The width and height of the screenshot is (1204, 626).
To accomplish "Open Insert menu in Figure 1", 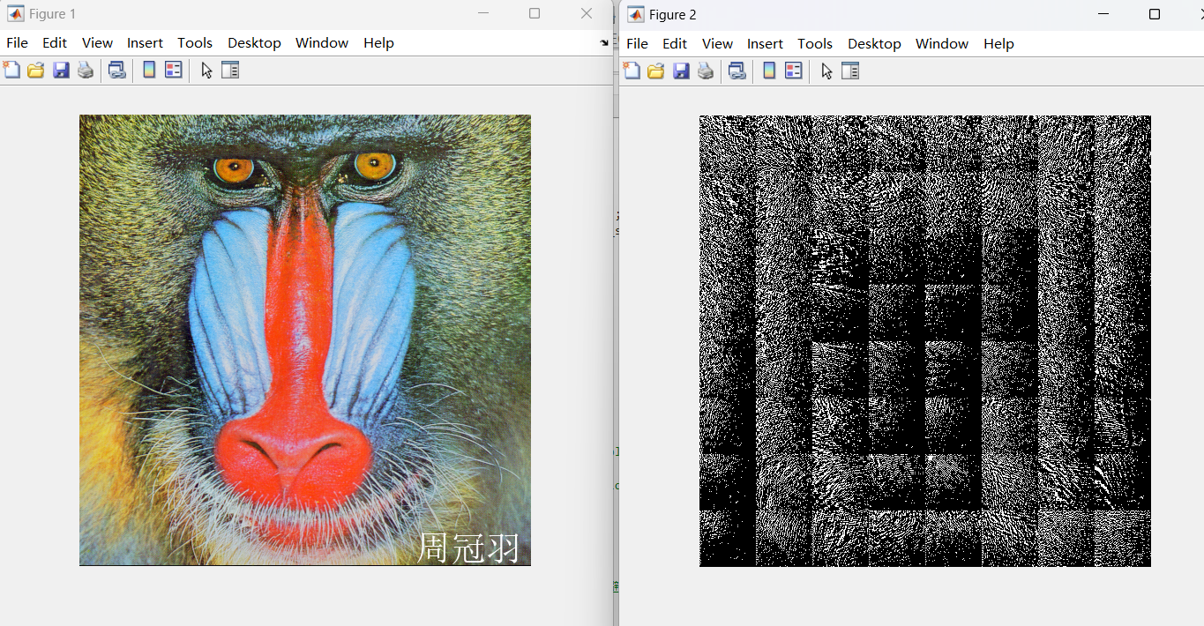I will pos(145,42).
